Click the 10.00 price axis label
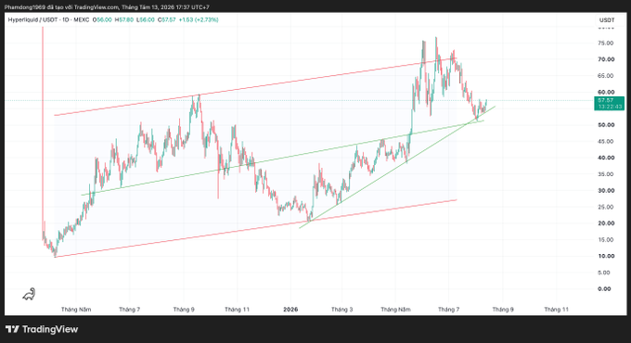Image resolution: width=631 pixels, height=343 pixels. 606,256
